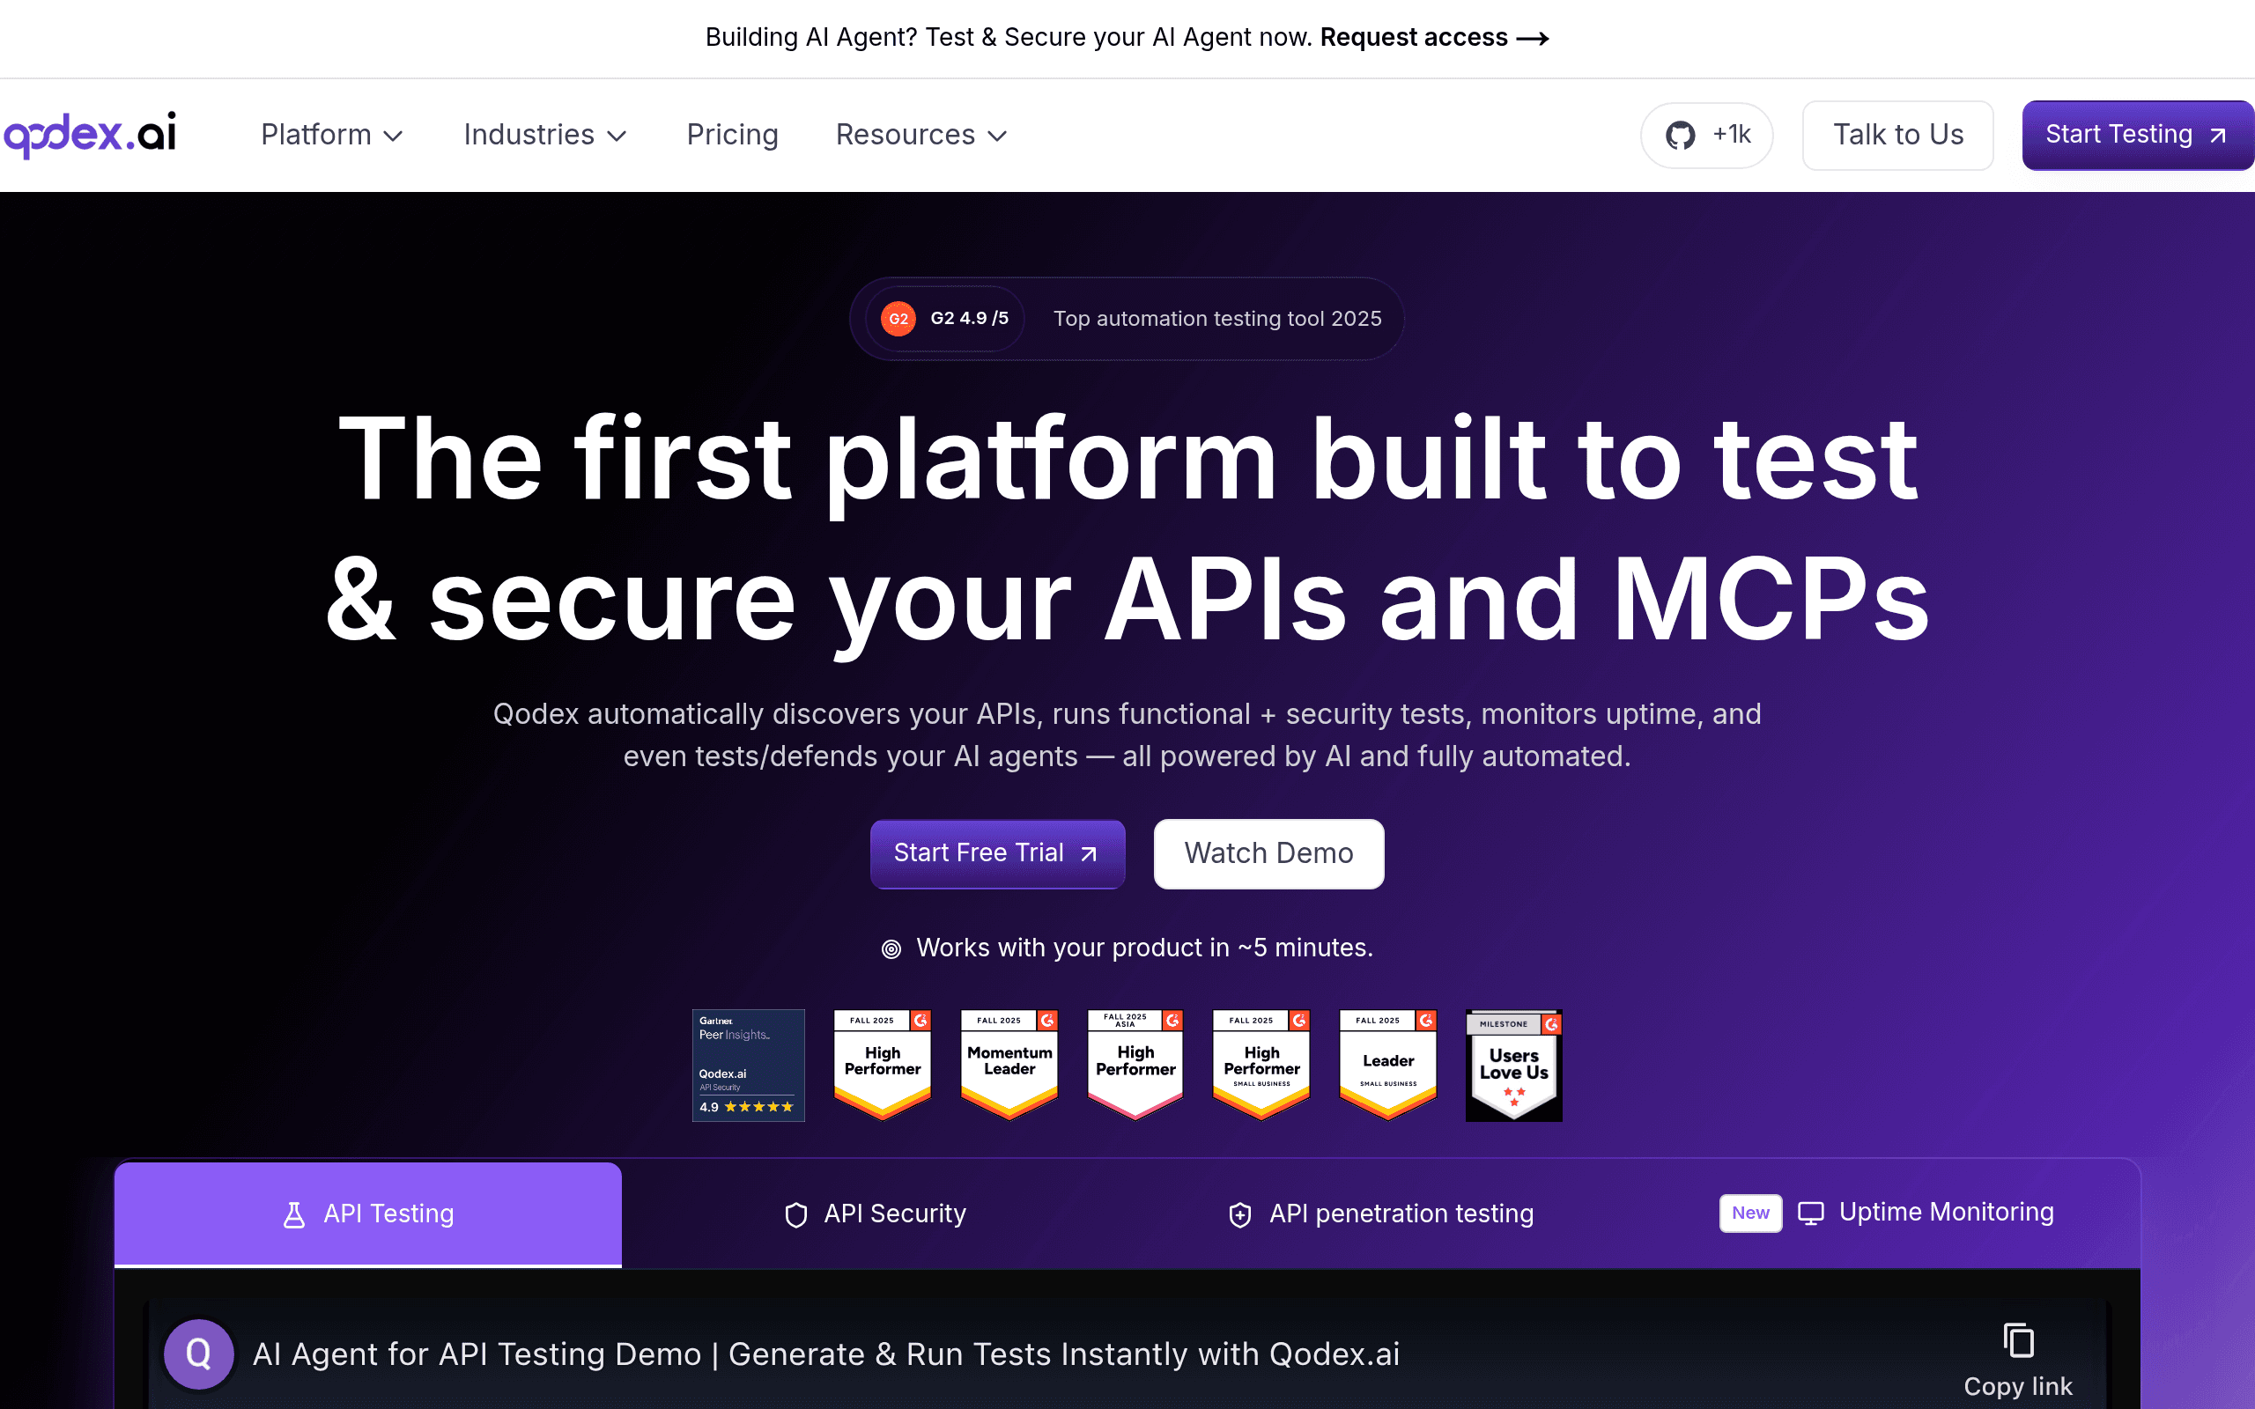Click the Start Free Trial button
The image size is (2255, 1409).
(997, 853)
